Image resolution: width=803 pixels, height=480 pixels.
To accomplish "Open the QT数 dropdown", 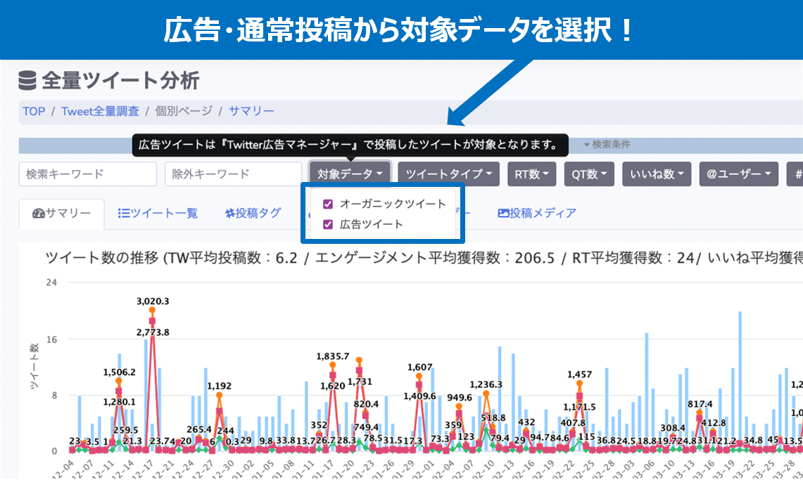I will [589, 174].
